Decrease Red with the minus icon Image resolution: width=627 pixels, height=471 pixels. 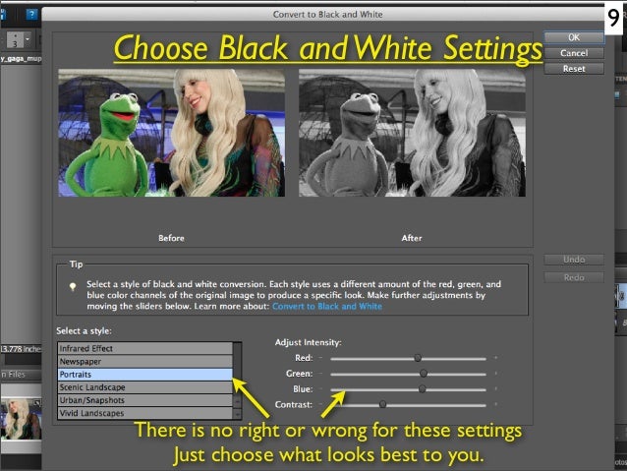pos(320,358)
